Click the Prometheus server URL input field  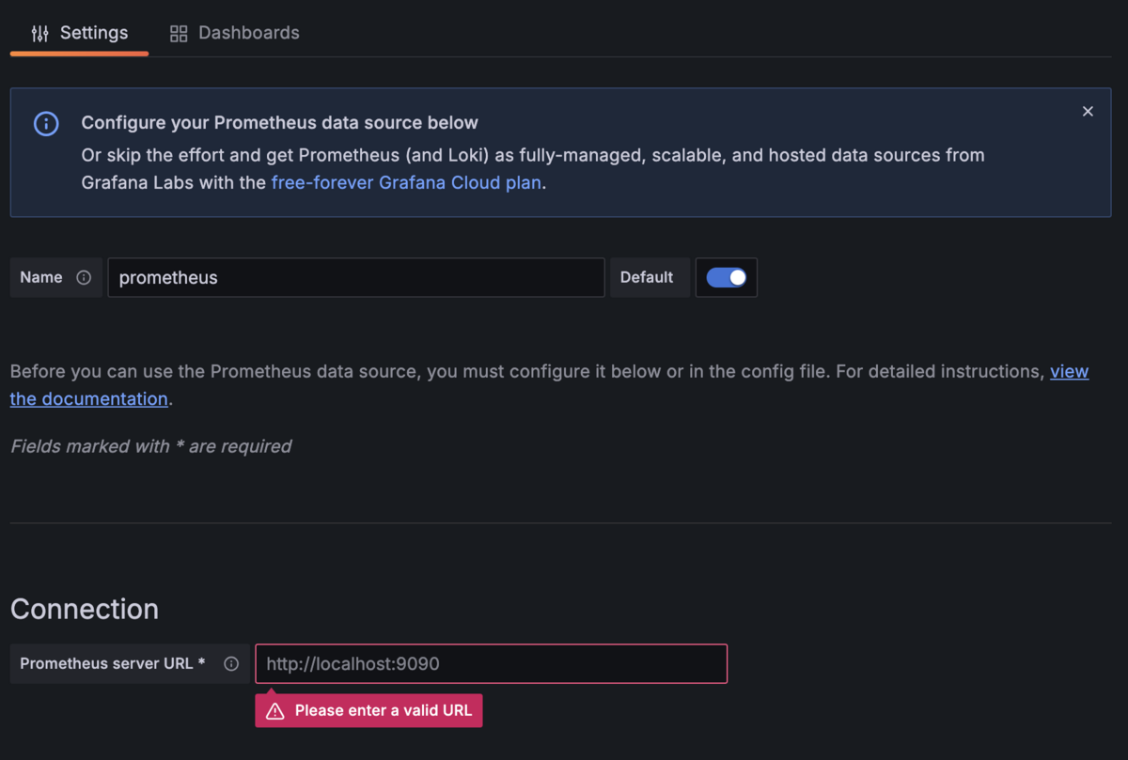pyautogui.click(x=491, y=663)
